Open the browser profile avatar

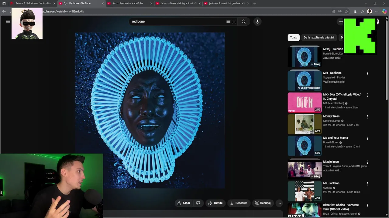click(x=370, y=12)
